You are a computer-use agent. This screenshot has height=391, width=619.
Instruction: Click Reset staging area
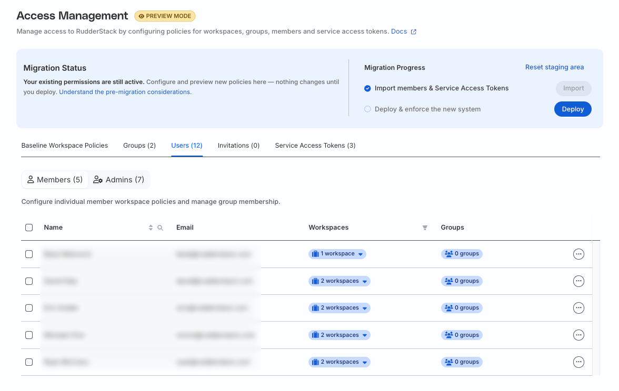point(554,67)
